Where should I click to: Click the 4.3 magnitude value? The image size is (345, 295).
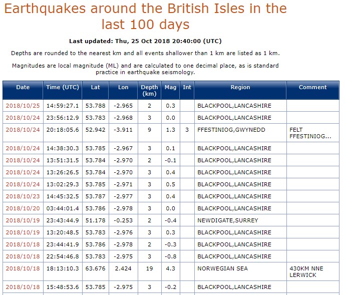coord(171,268)
